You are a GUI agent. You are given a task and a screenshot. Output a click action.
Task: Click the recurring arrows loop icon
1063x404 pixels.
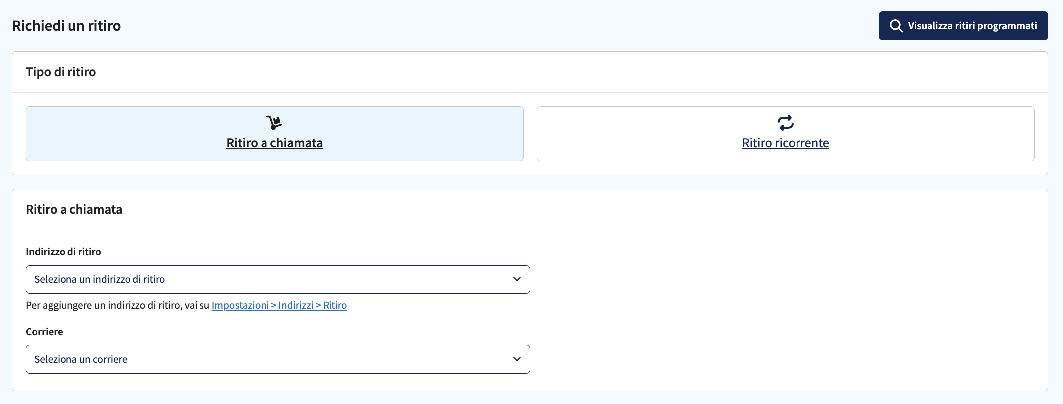[x=786, y=122]
